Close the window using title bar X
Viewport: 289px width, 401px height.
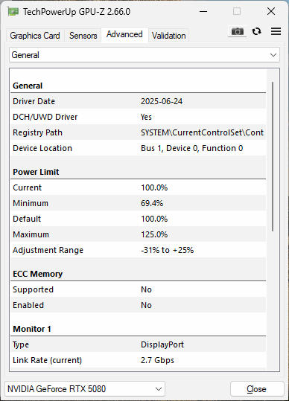click(x=271, y=11)
